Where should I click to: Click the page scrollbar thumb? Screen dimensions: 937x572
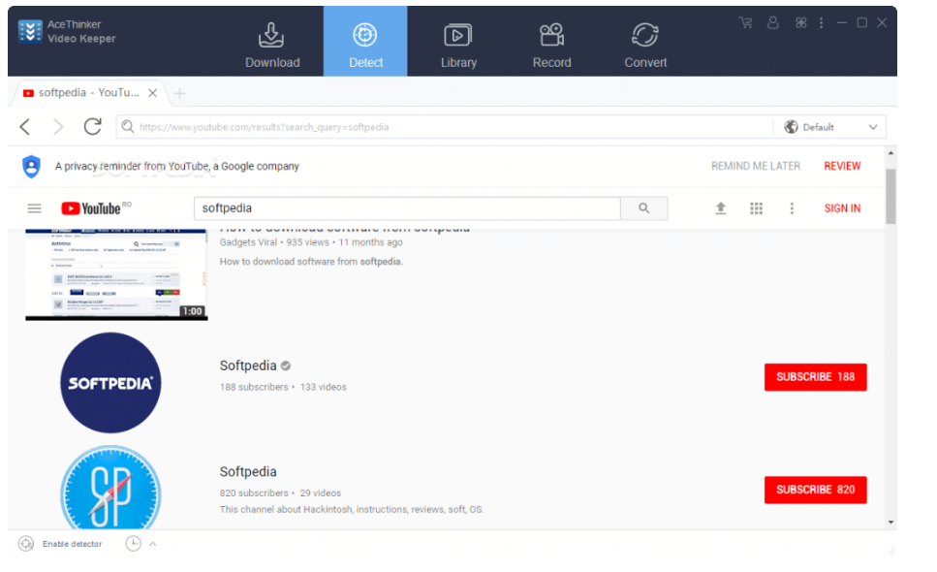coord(890,196)
